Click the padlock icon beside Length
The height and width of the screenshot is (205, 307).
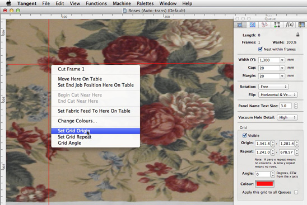click(297, 35)
